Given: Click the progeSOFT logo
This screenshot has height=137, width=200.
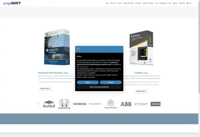Looking at the screenshot, I should pyautogui.click(x=12, y=3).
